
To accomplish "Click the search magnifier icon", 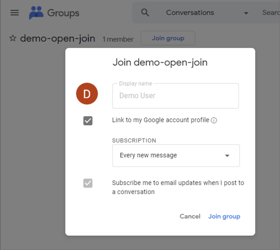I will pos(145,13).
